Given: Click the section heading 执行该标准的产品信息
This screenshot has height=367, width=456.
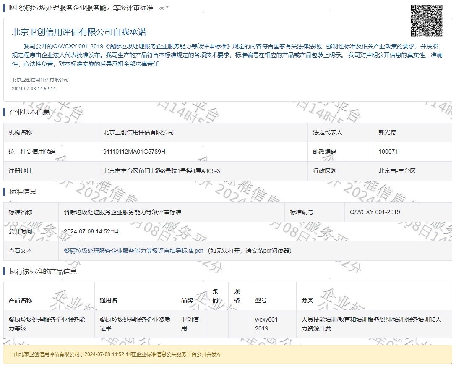Looking at the screenshot, I should click(43, 272).
